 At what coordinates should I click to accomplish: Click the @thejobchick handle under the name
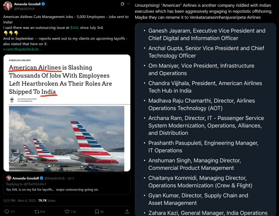click(24, 9)
